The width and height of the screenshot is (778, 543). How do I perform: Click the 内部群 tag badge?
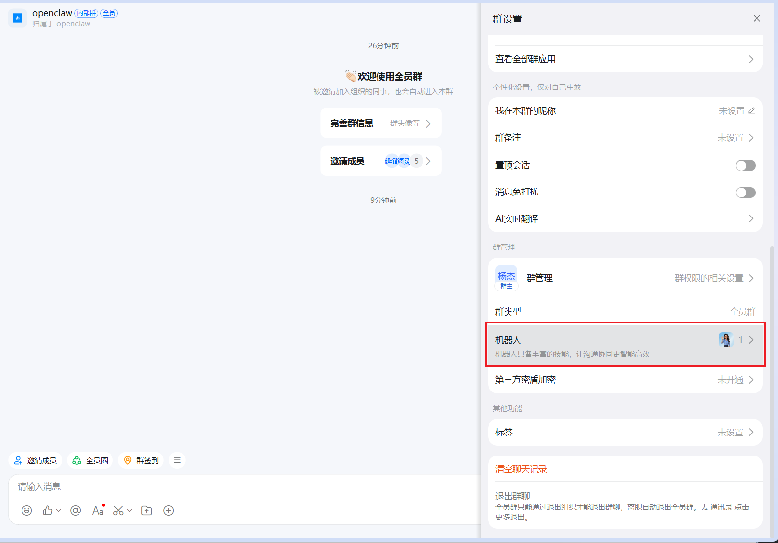pyautogui.click(x=87, y=13)
